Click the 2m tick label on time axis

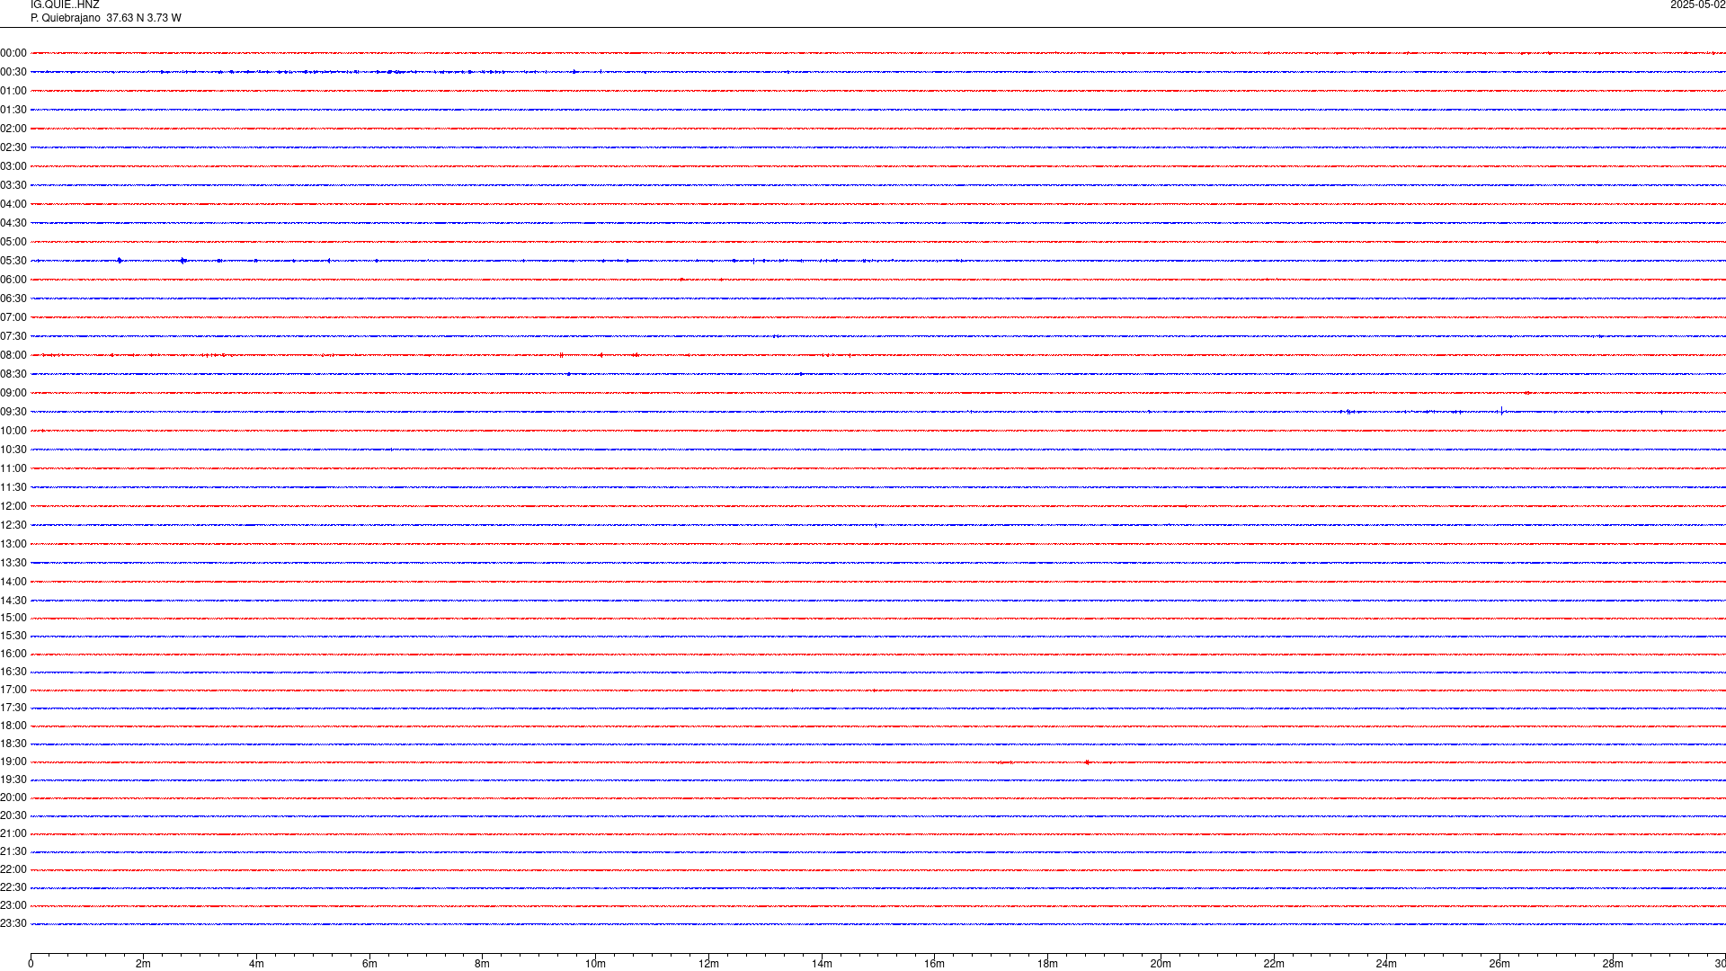(143, 964)
